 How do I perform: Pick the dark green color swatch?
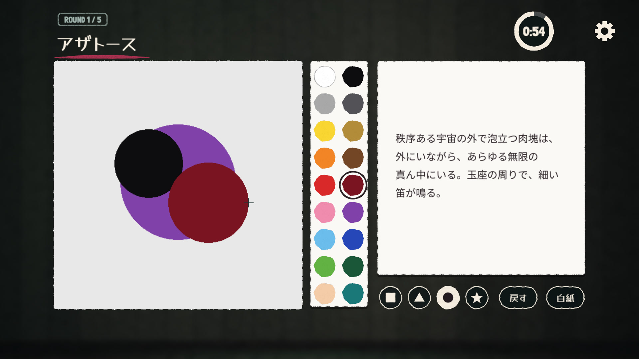(353, 267)
